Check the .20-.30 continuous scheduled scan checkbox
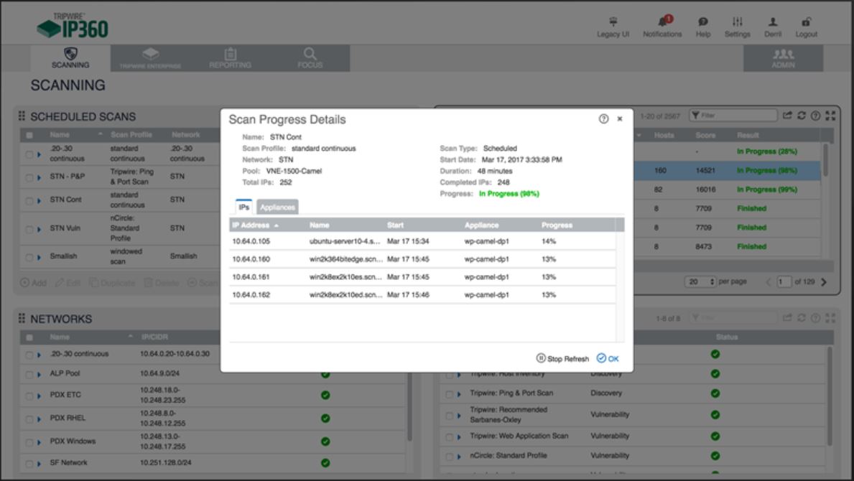Screen dimensions: 854x481 [29, 154]
